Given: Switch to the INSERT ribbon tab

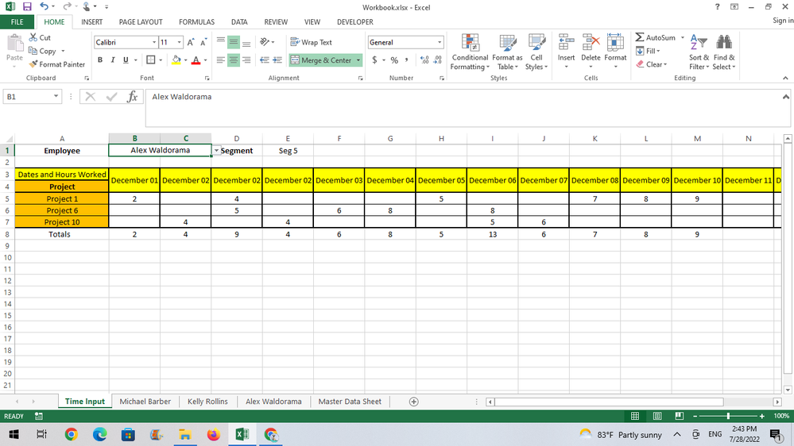Looking at the screenshot, I should (x=91, y=21).
